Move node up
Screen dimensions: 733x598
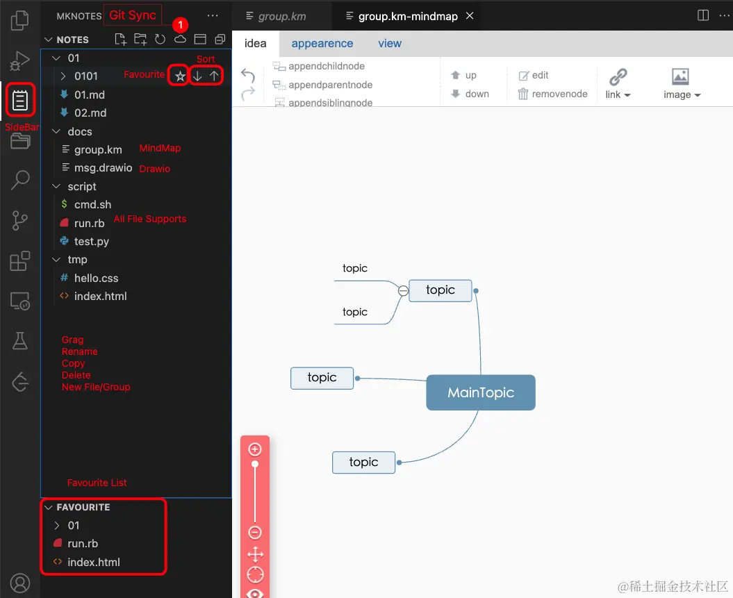(463, 75)
